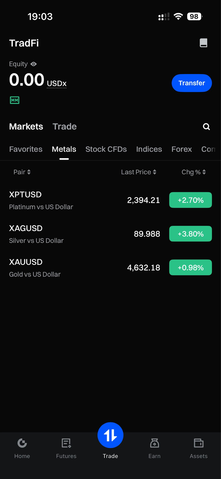The image size is (221, 479).
Task: Tap the underlined USDx currency label
Action: pos(57,84)
